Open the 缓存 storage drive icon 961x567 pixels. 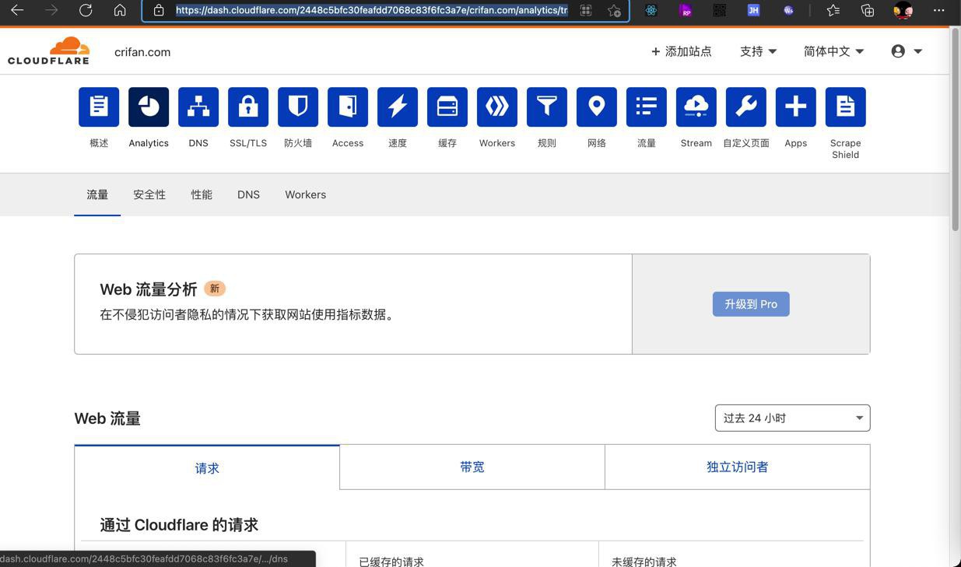coord(447,107)
